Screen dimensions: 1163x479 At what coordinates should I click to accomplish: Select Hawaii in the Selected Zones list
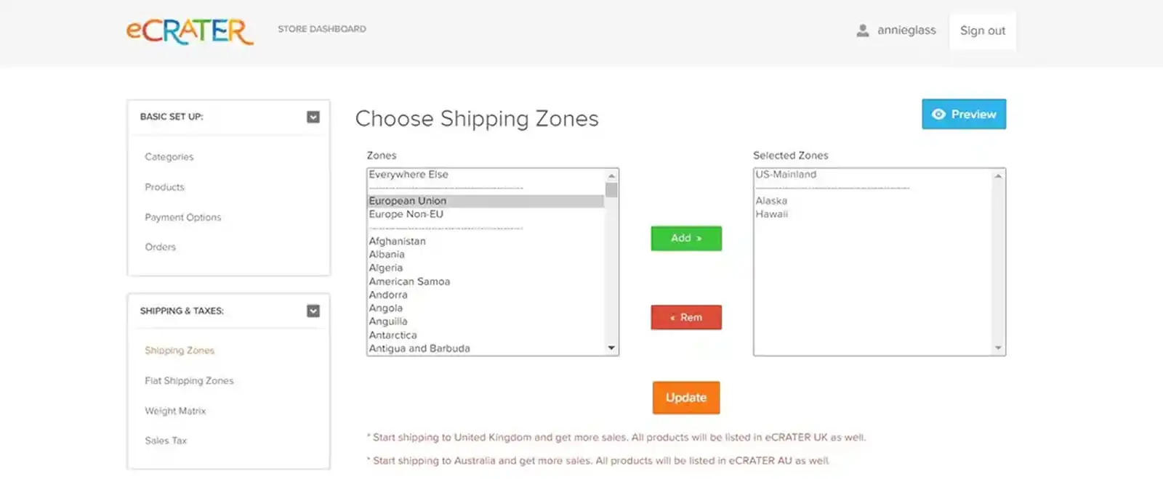(773, 213)
